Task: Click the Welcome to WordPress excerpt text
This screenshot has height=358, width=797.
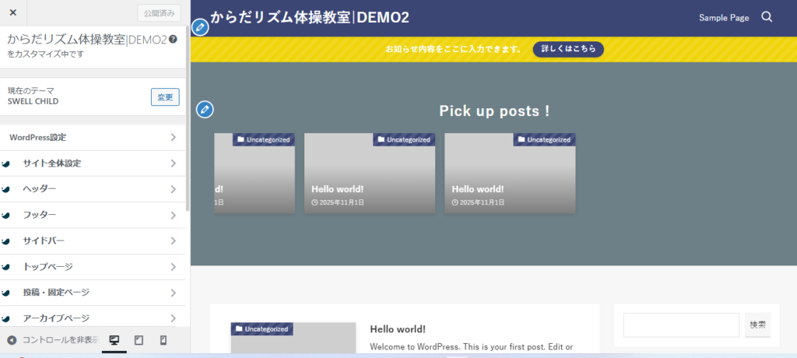Action: click(x=471, y=347)
